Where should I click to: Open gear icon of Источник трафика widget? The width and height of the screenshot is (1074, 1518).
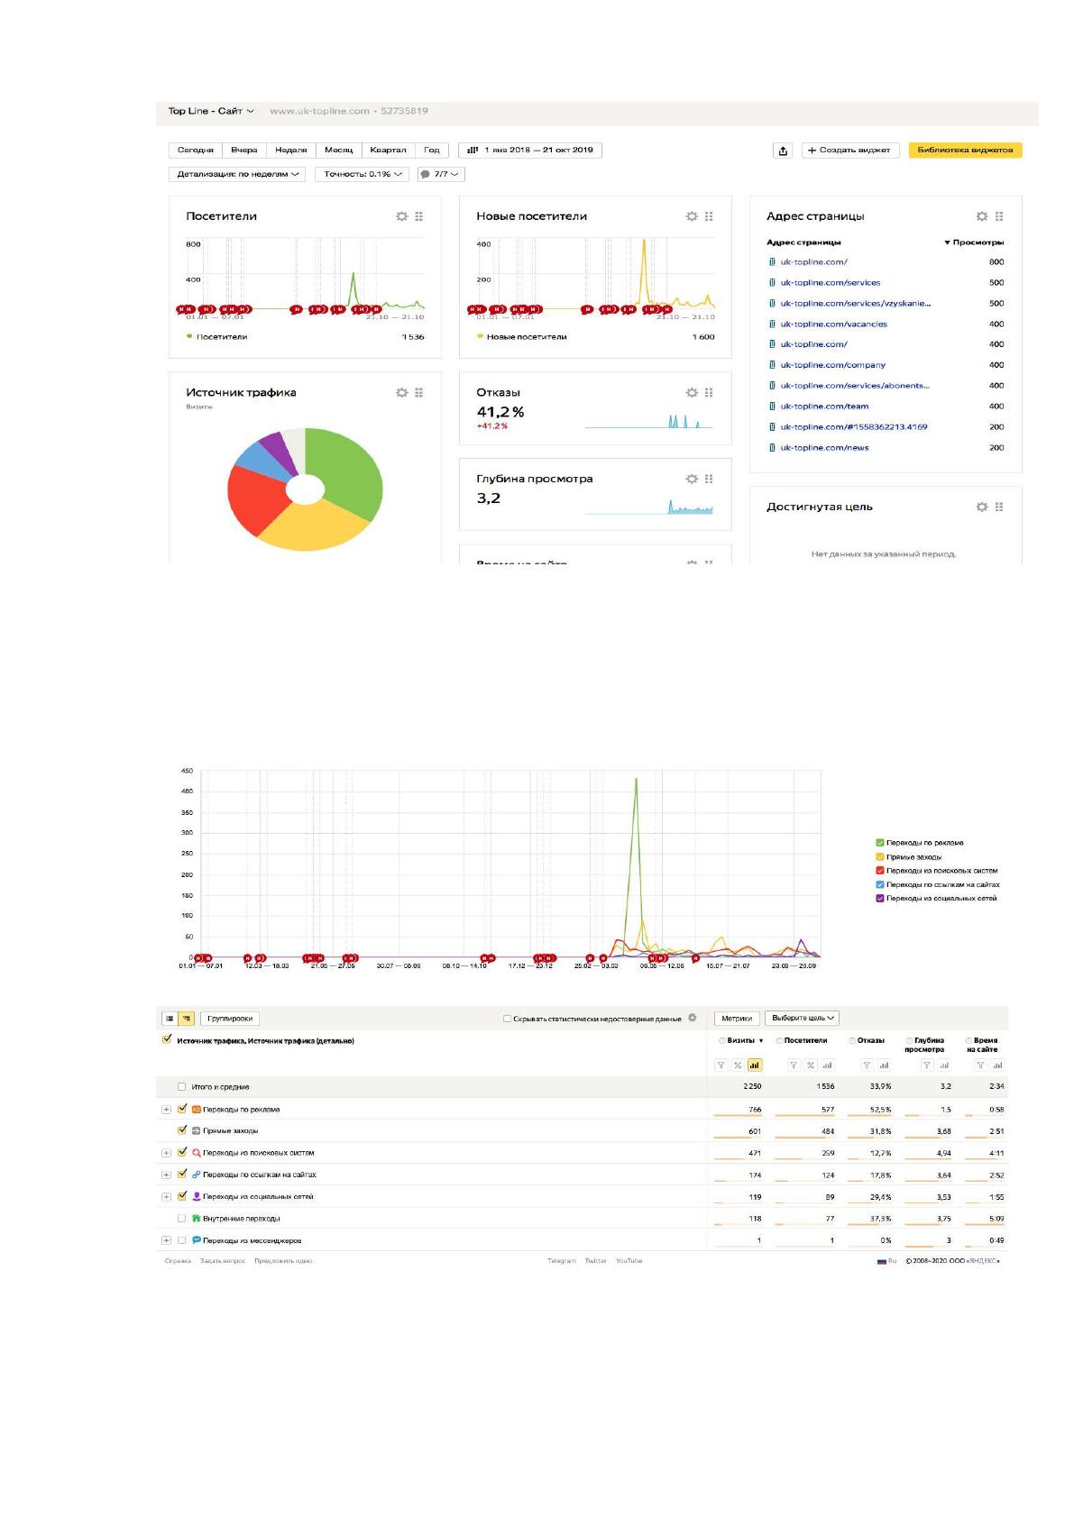402,393
